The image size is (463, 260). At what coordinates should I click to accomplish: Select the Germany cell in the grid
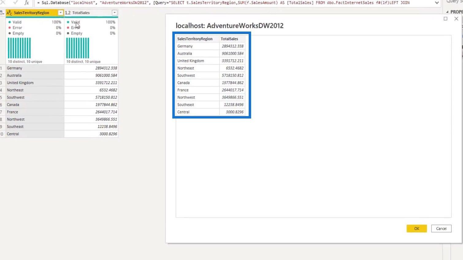(35, 68)
